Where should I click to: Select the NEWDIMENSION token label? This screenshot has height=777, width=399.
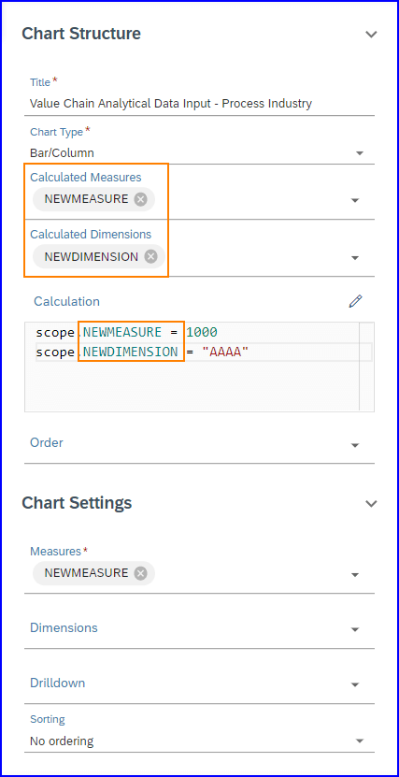coord(92,257)
